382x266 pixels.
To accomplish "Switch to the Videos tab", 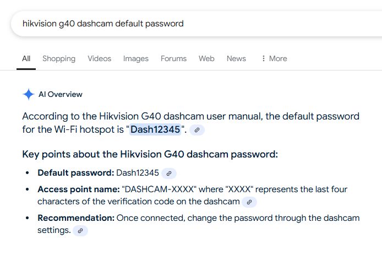I will click(x=99, y=58).
